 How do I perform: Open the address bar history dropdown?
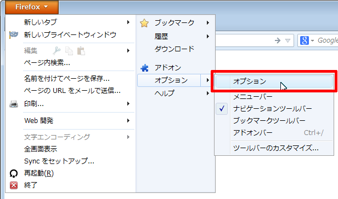coord(288,40)
